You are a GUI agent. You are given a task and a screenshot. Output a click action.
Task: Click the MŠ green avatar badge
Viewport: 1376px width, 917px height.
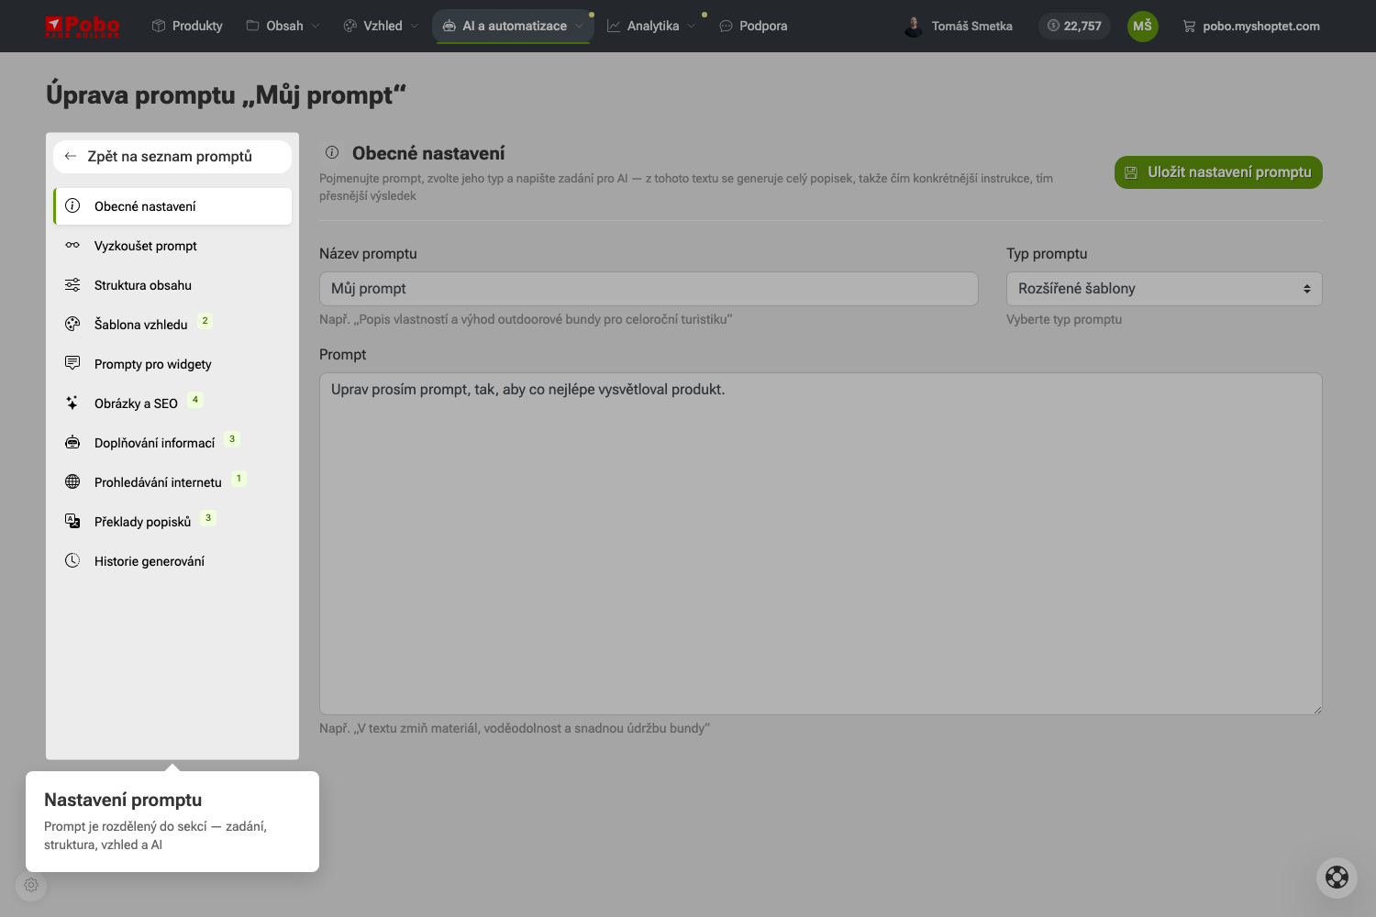[1142, 26]
